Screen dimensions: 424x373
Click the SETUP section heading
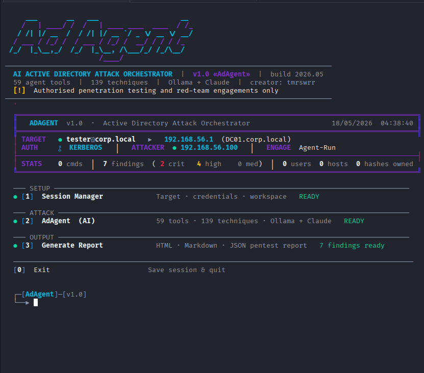click(40, 188)
